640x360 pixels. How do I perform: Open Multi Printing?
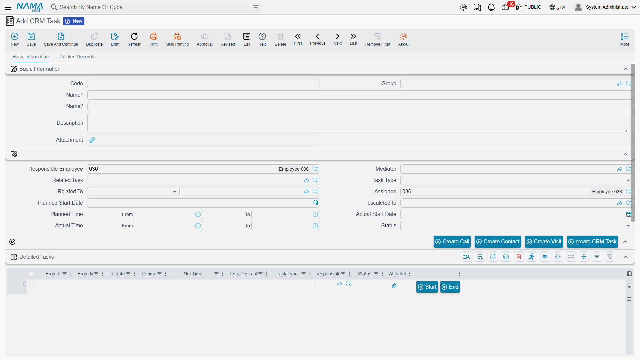point(177,39)
